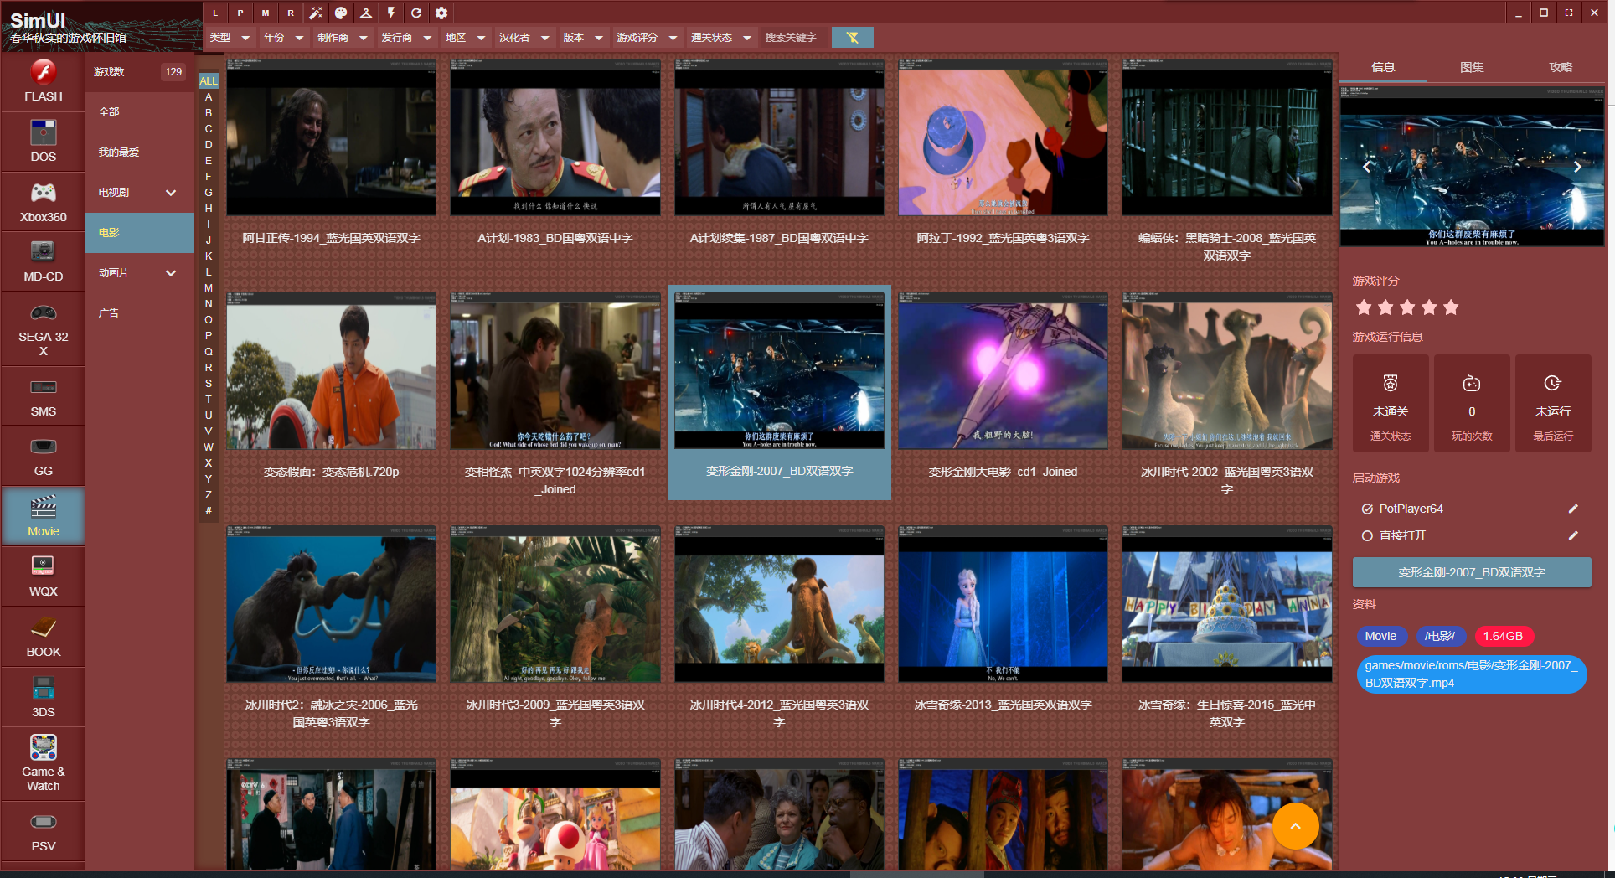Toggle the M layout button
Image resolution: width=1615 pixels, height=878 pixels.
[x=266, y=13]
